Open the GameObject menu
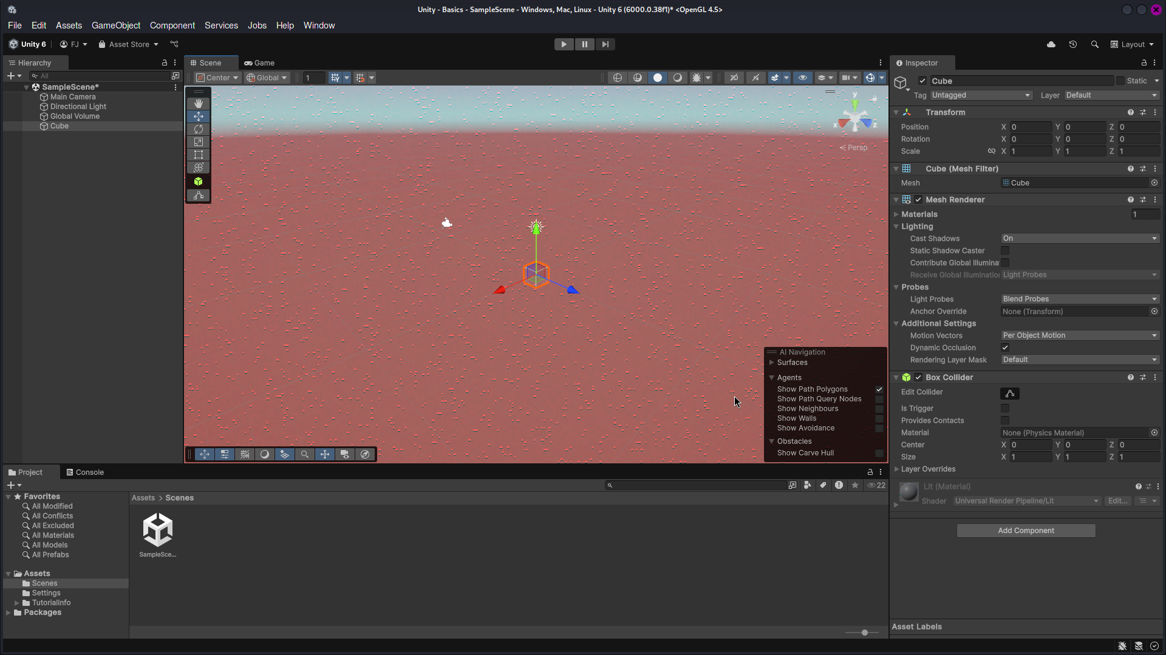The width and height of the screenshot is (1166, 655). tap(115, 25)
